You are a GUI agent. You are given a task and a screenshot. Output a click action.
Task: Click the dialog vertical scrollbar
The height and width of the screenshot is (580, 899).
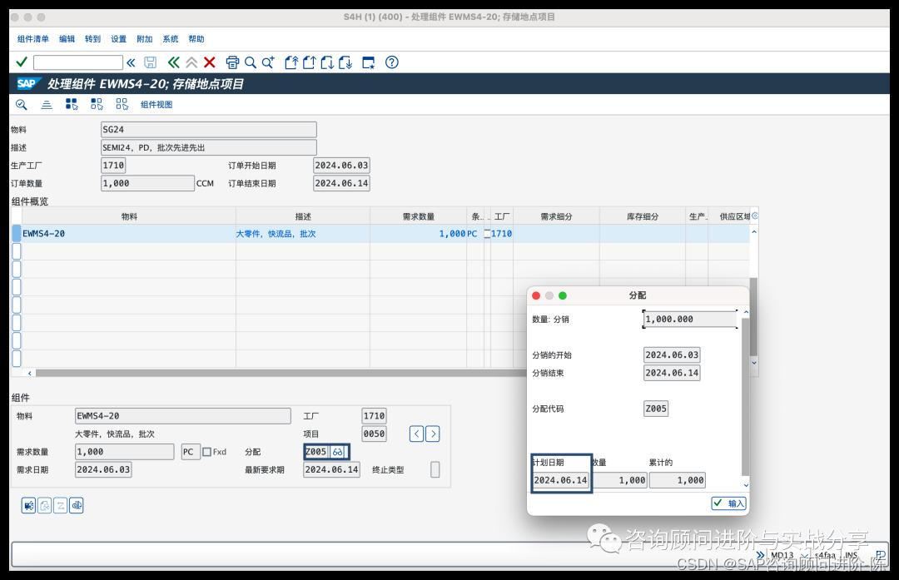[746, 397]
